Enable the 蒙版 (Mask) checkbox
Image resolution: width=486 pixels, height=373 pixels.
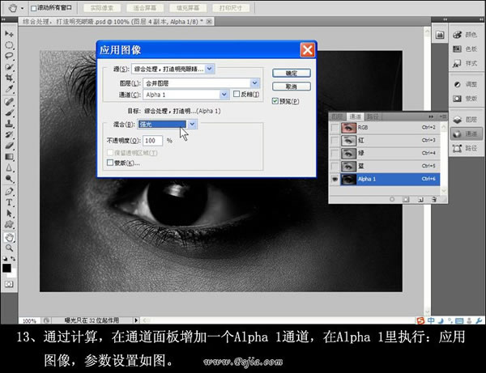click(110, 163)
